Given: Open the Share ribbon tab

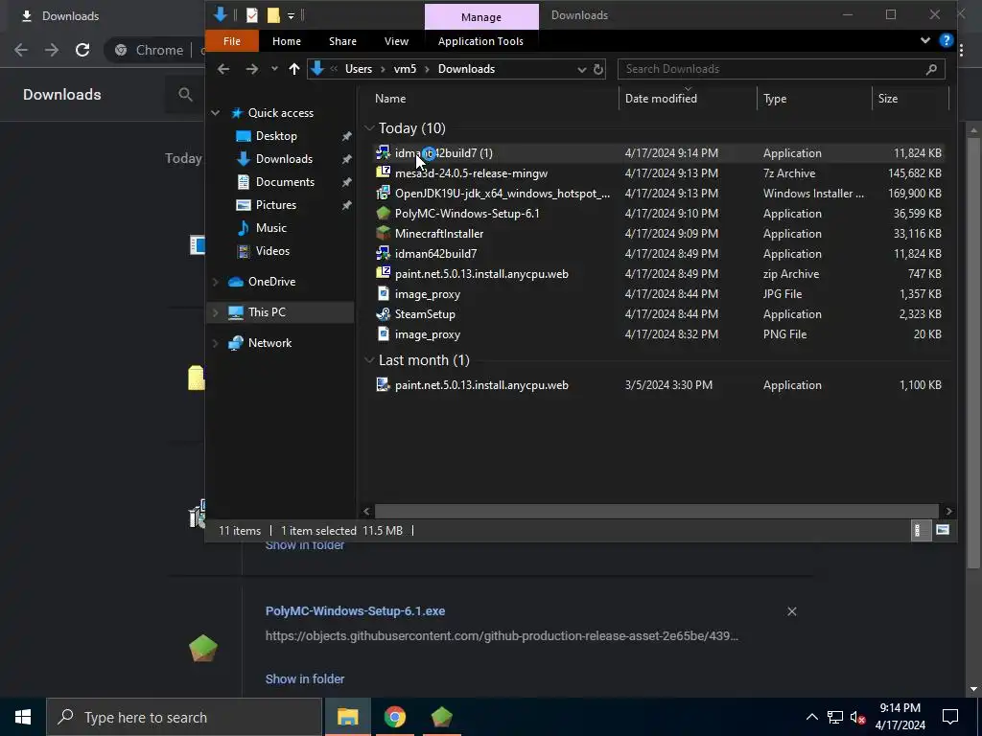Looking at the screenshot, I should click(342, 41).
